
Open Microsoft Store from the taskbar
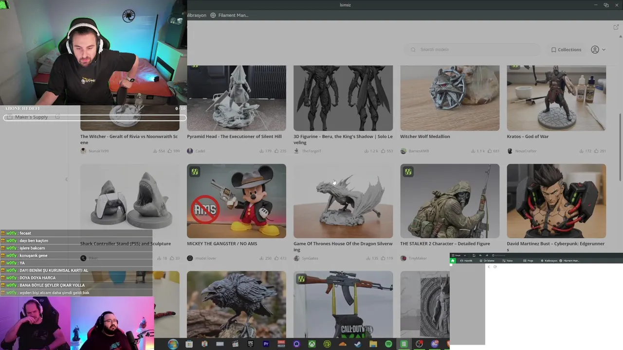189,344
